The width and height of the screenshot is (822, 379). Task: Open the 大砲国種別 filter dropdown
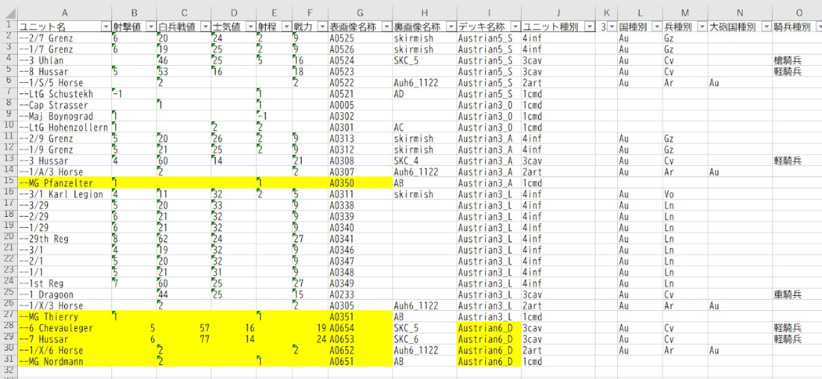(x=764, y=27)
